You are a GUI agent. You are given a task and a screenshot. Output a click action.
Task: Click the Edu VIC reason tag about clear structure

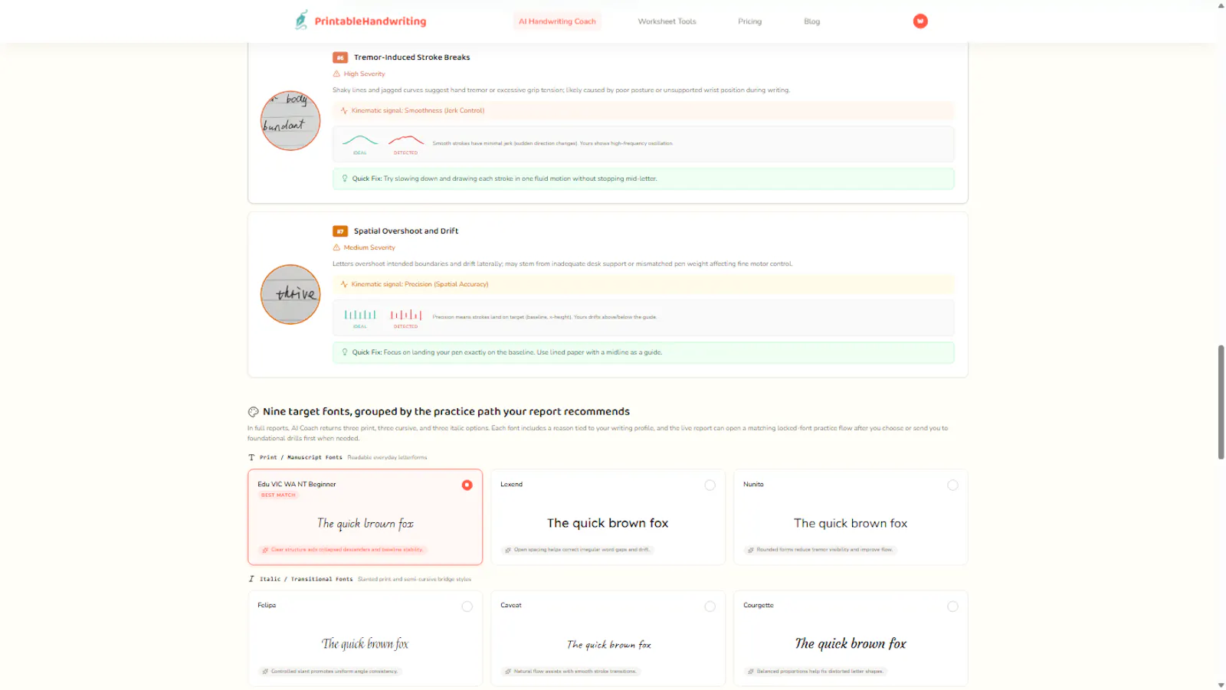click(x=343, y=550)
